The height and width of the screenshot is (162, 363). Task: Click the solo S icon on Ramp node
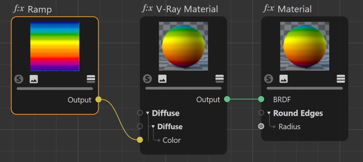(19, 79)
